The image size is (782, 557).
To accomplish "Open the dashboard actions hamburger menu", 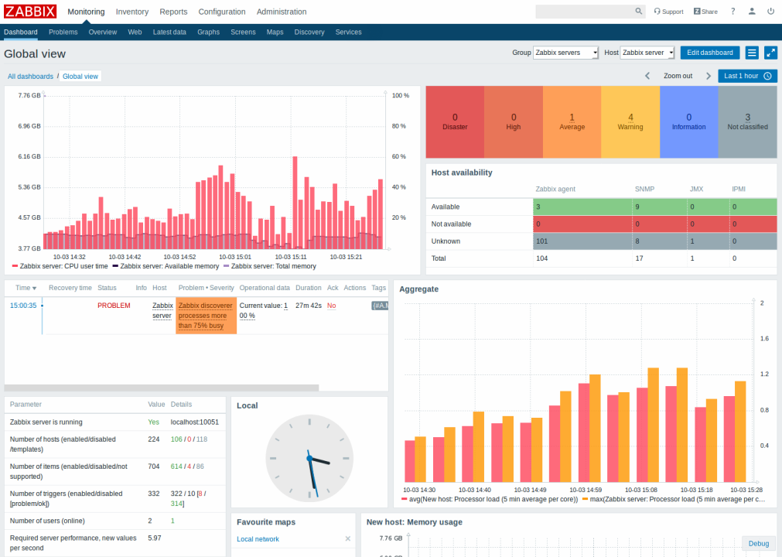I will (x=752, y=53).
